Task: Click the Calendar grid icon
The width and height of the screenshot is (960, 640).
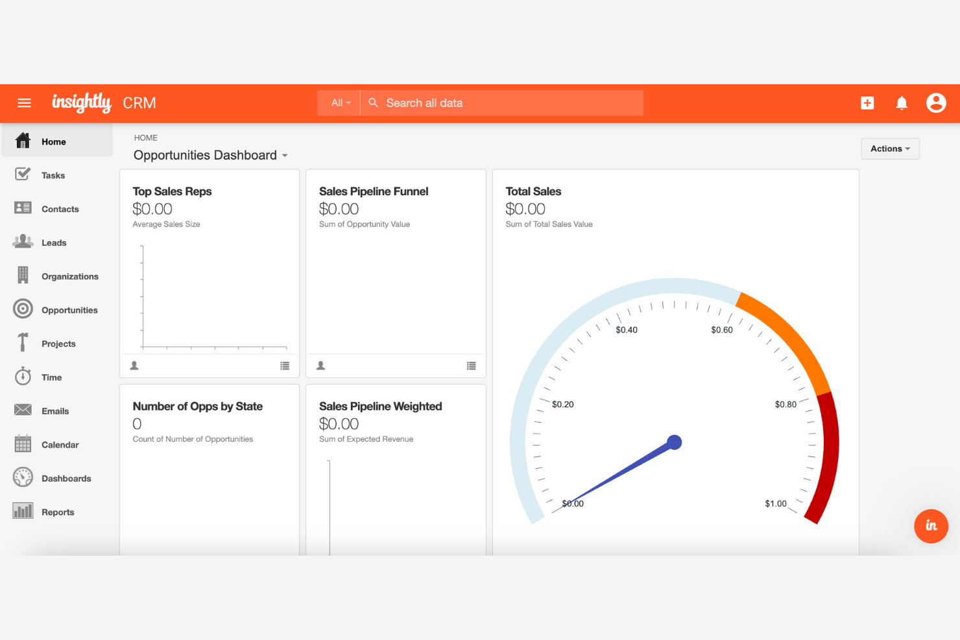Action: (23, 444)
